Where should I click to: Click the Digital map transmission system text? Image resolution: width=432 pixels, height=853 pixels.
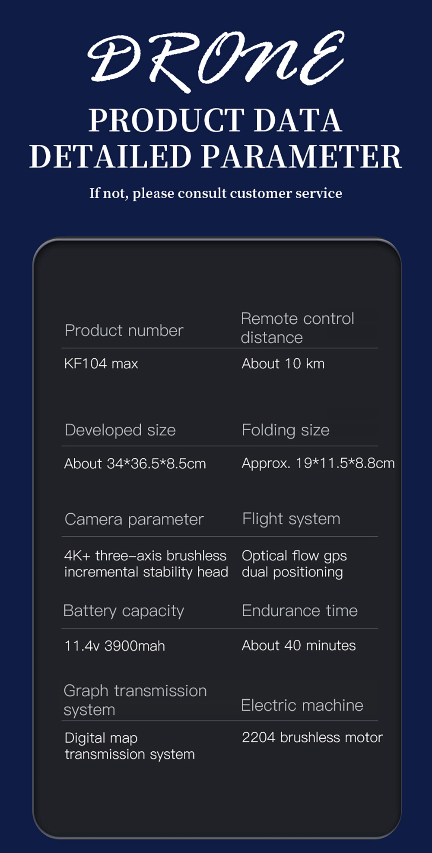[x=130, y=746]
